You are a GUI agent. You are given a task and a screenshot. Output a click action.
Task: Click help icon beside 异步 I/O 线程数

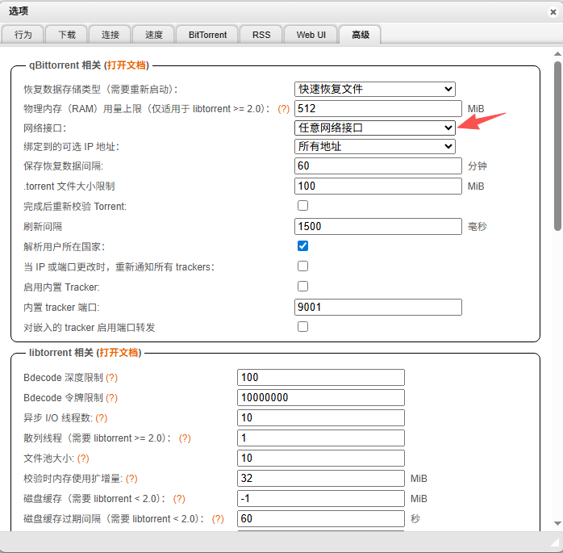click(x=101, y=418)
